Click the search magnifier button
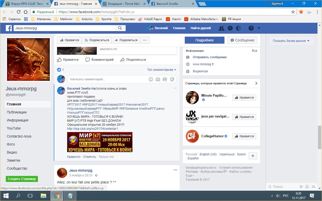 click(120, 28)
